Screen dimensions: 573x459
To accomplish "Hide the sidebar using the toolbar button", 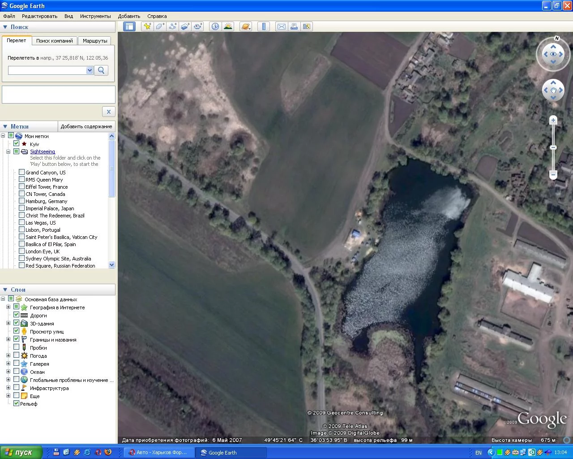I will coord(129,26).
